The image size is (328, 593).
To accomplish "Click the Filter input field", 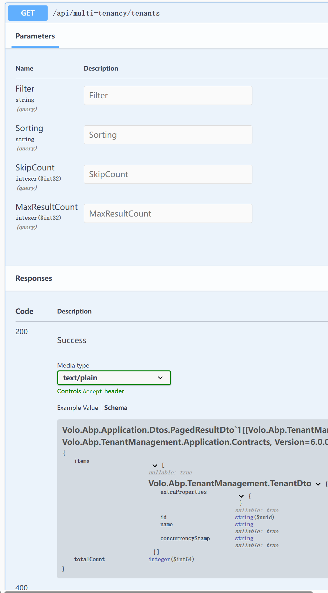I will 168,95.
